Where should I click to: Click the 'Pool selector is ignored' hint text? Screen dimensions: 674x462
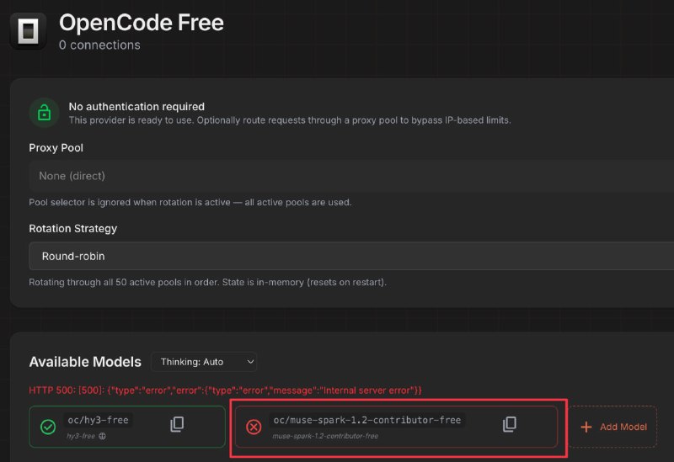pyautogui.click(x=190, y=202)
